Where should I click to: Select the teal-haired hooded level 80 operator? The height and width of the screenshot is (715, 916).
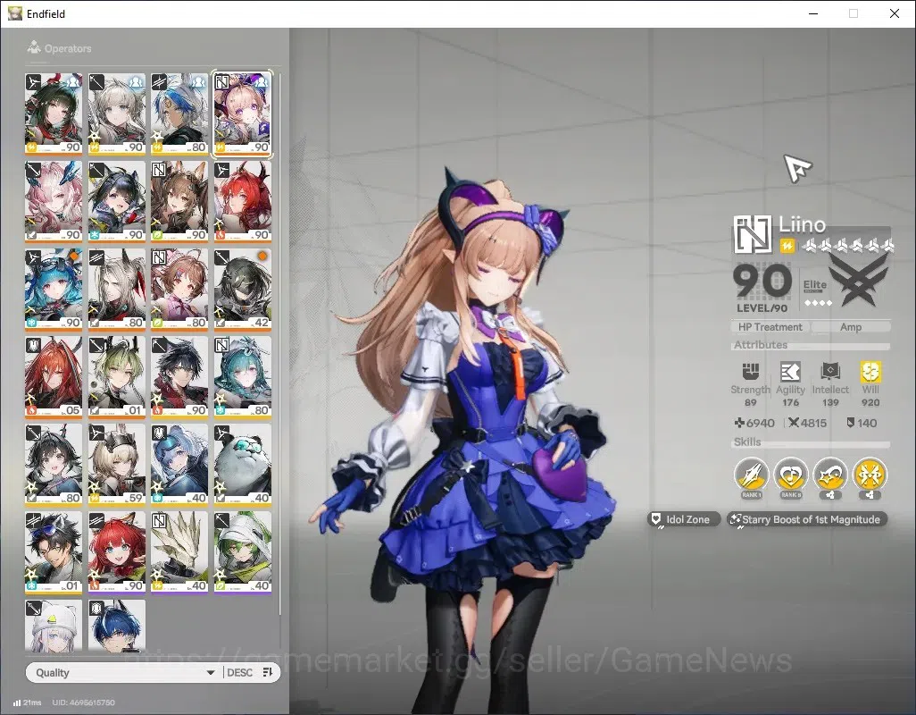(243, 377)
